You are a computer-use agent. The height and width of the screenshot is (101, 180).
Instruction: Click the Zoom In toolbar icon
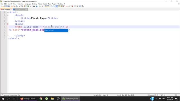click(x=40, y=6)
